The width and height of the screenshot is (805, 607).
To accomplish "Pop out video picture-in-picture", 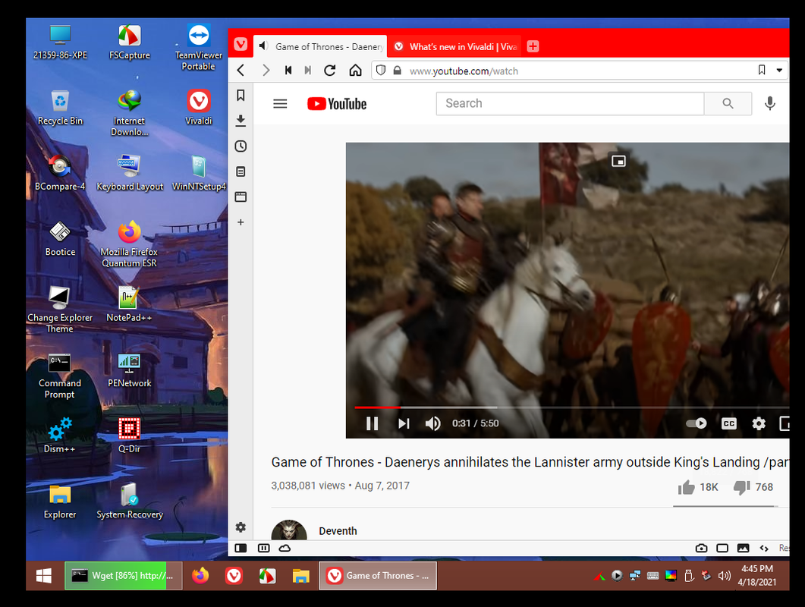I will (x=618, y=162).
